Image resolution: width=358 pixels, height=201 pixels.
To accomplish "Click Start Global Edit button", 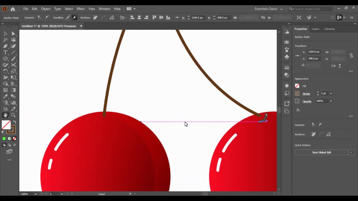I will coord(322,152).
